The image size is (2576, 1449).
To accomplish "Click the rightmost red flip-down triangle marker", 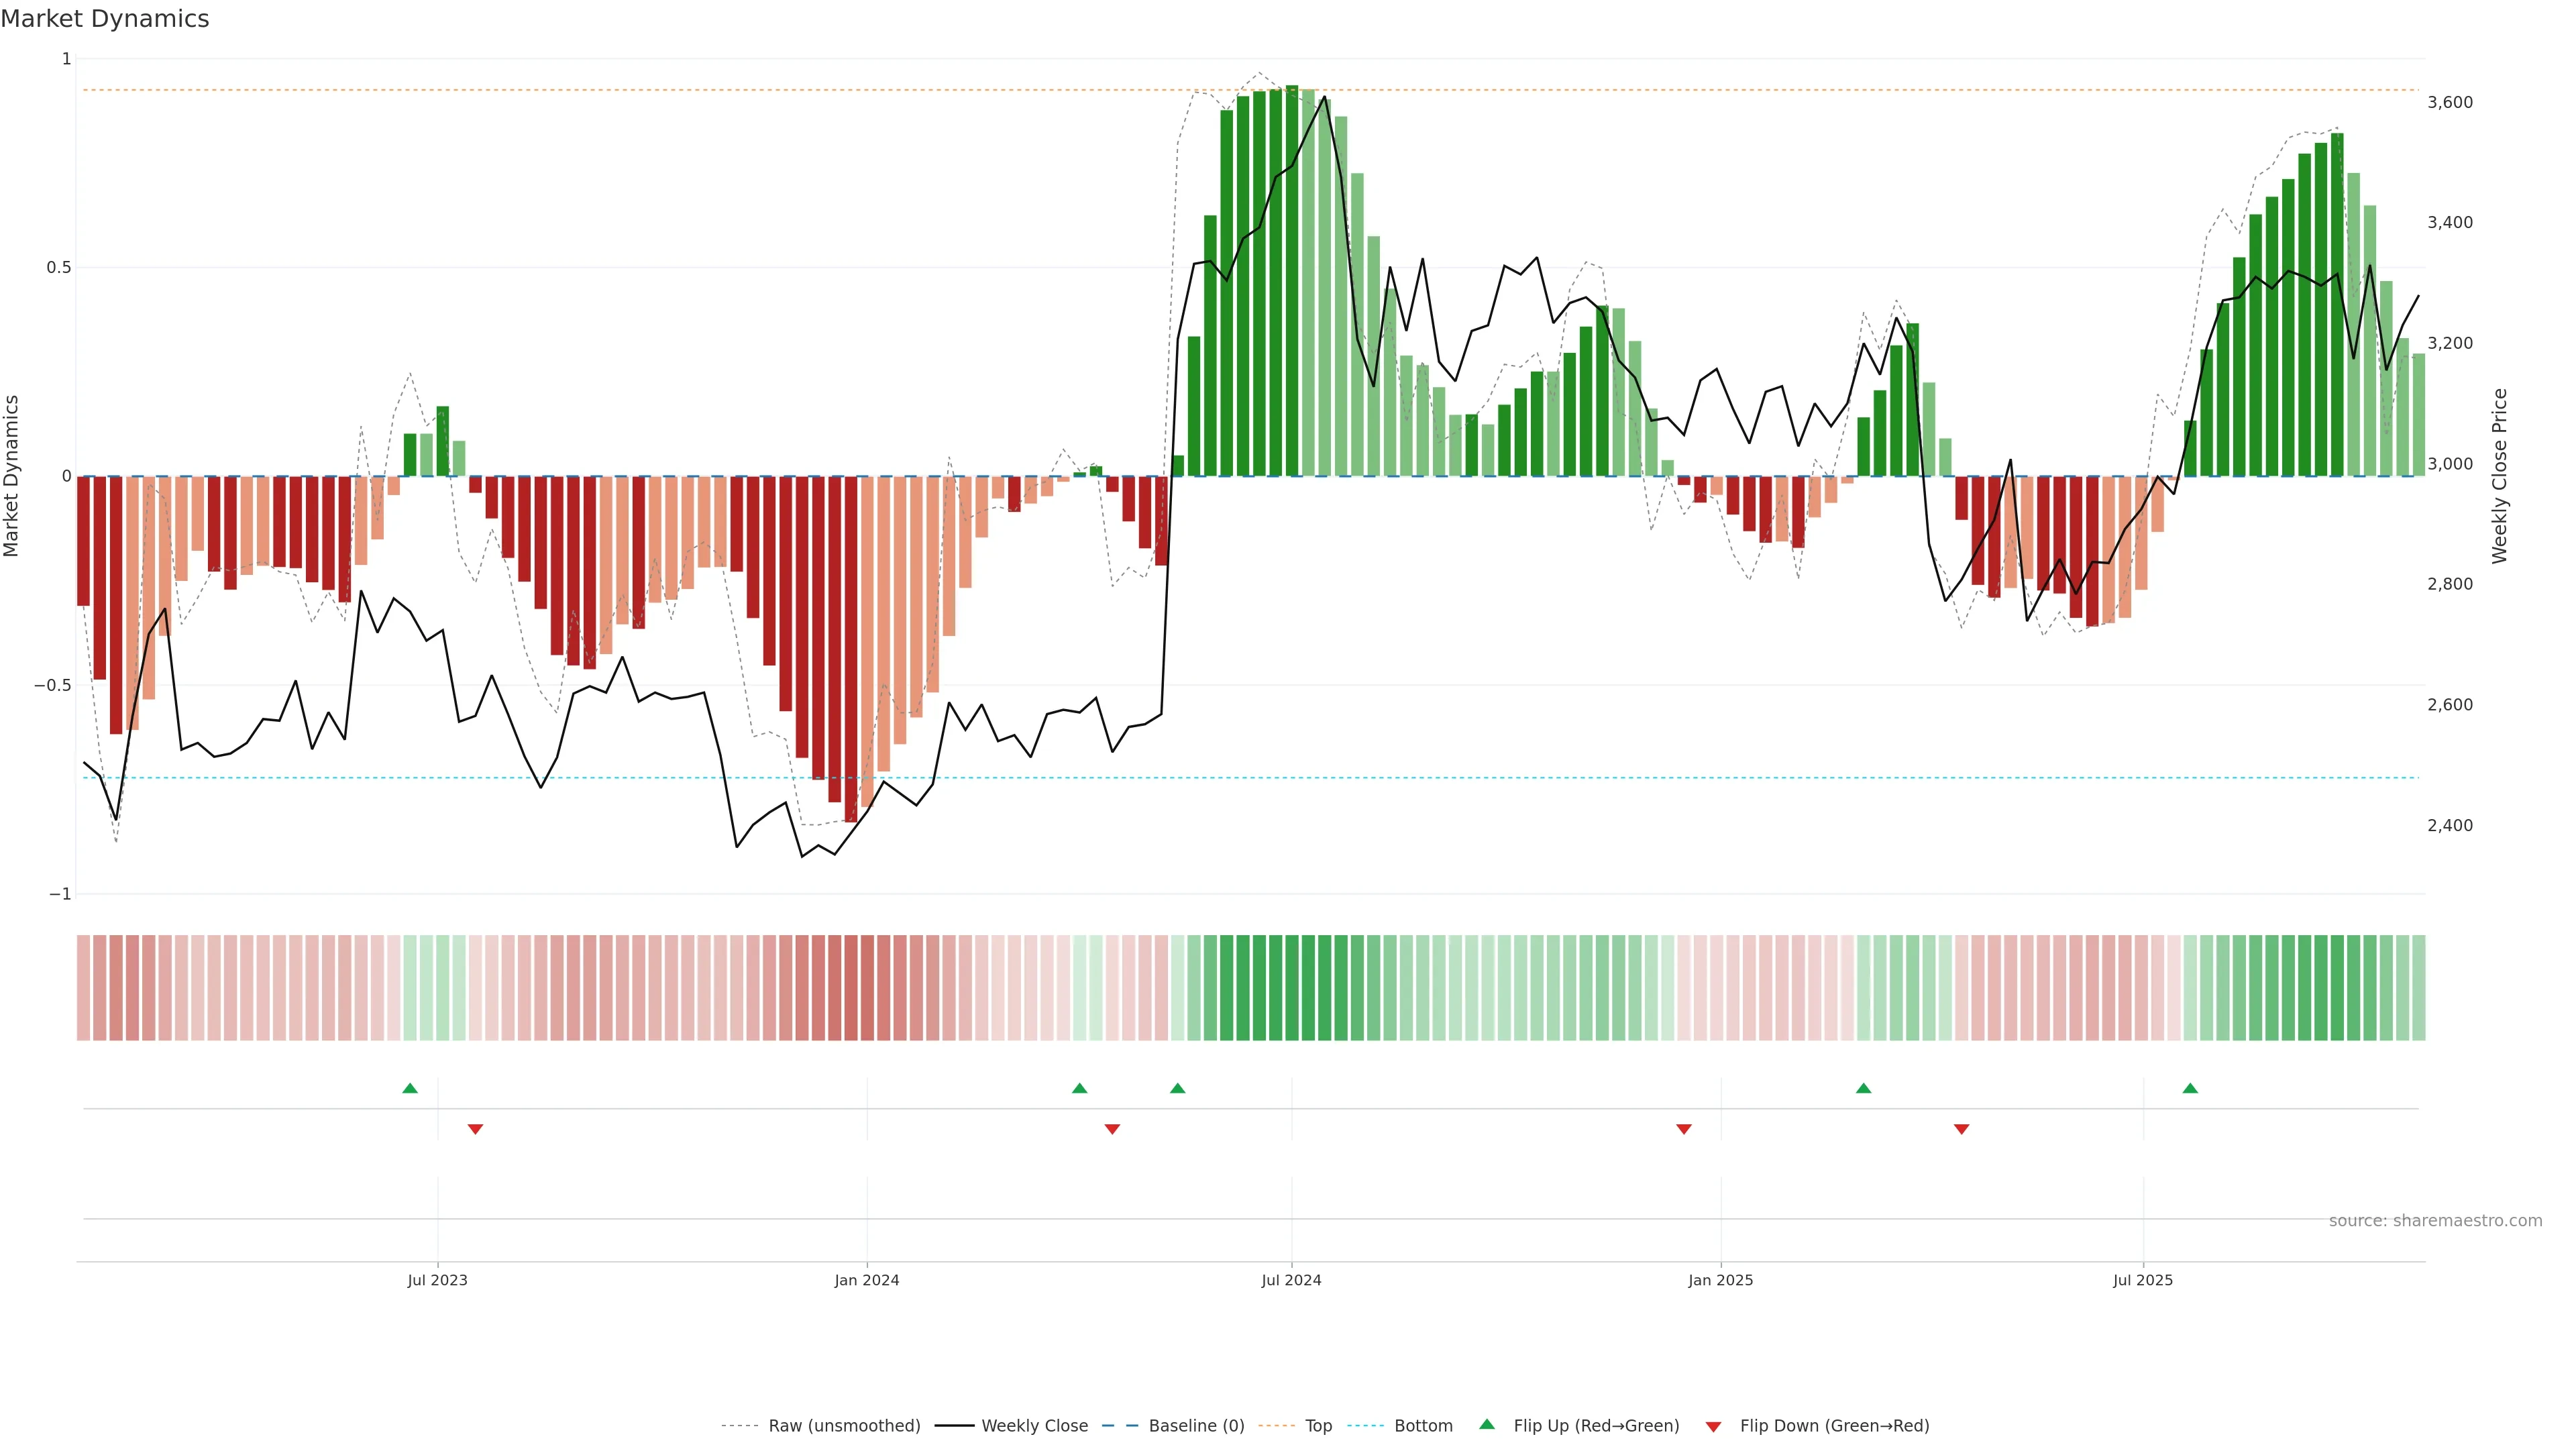I will [1961, 1129].
